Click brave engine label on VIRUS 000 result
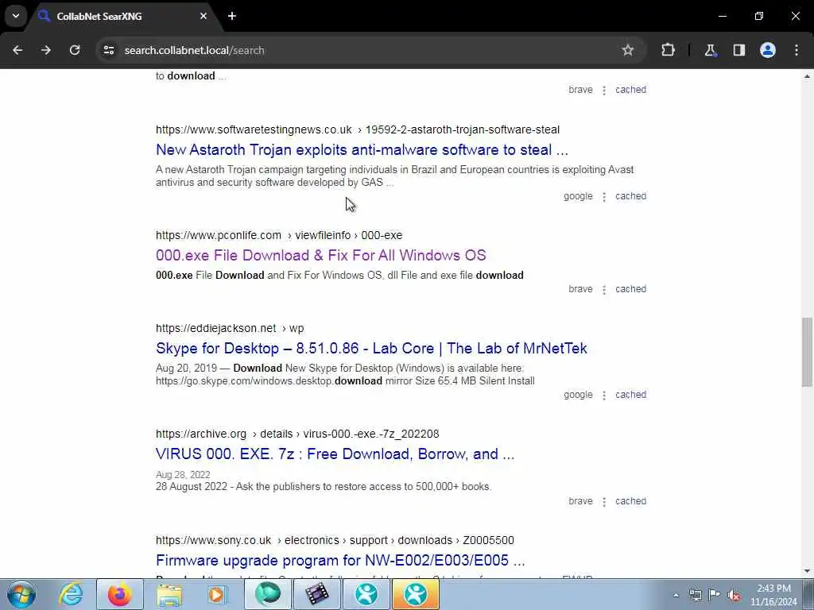 [580, 501]
